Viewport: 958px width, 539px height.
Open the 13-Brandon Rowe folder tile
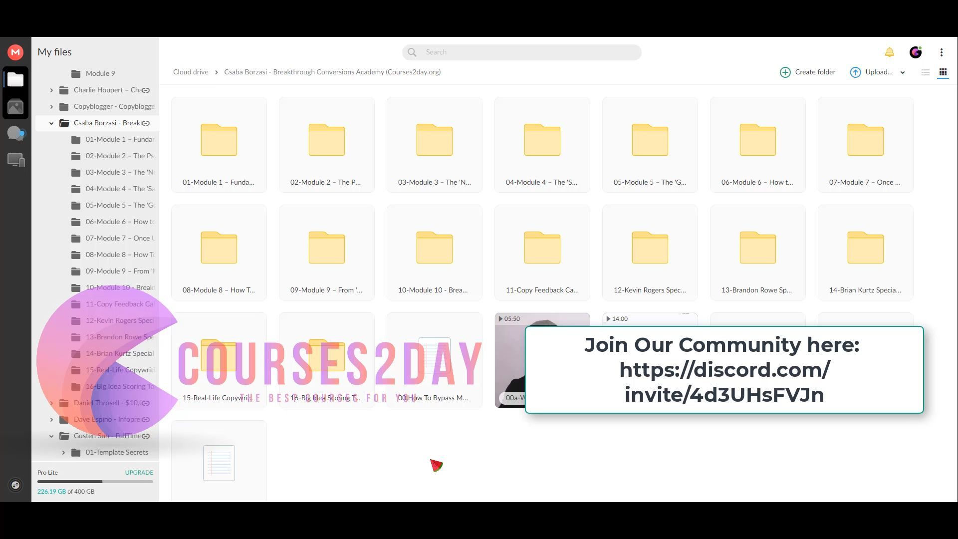coord(758,253)
